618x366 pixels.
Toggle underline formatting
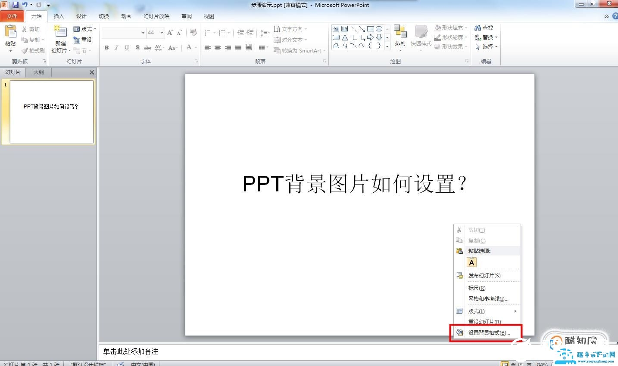pyautogui.click(x=126, y=48)
